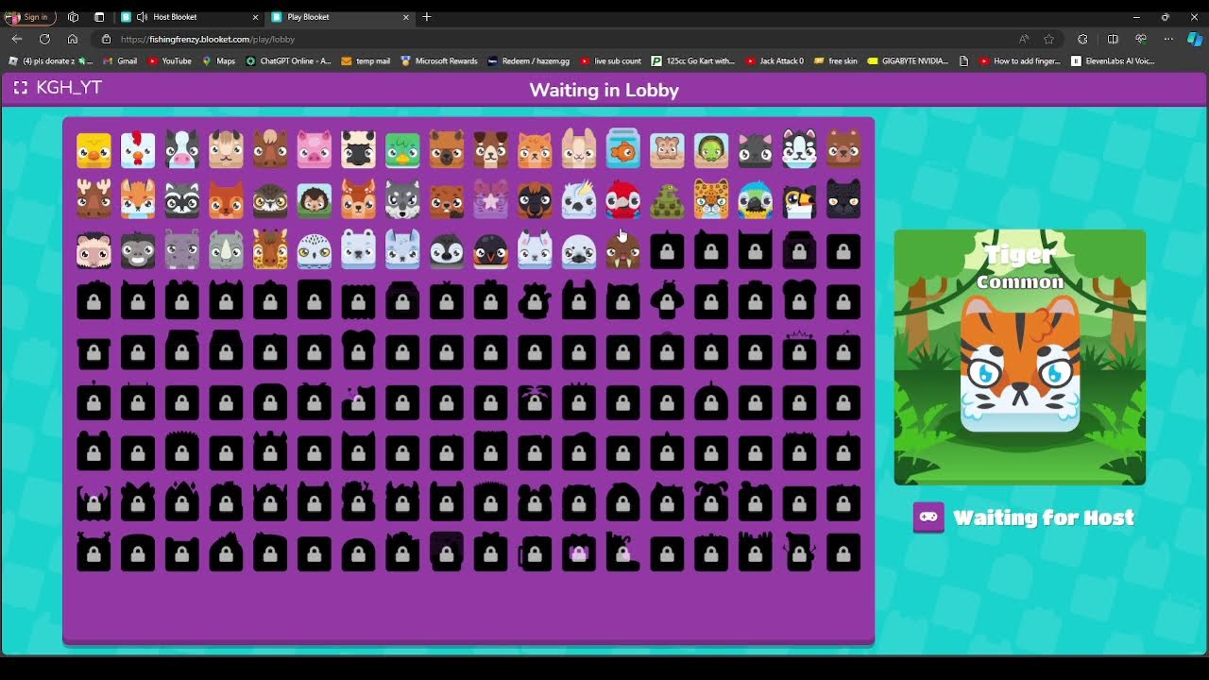
Task: Select the pink Pig blook
Action: point(315,150)
